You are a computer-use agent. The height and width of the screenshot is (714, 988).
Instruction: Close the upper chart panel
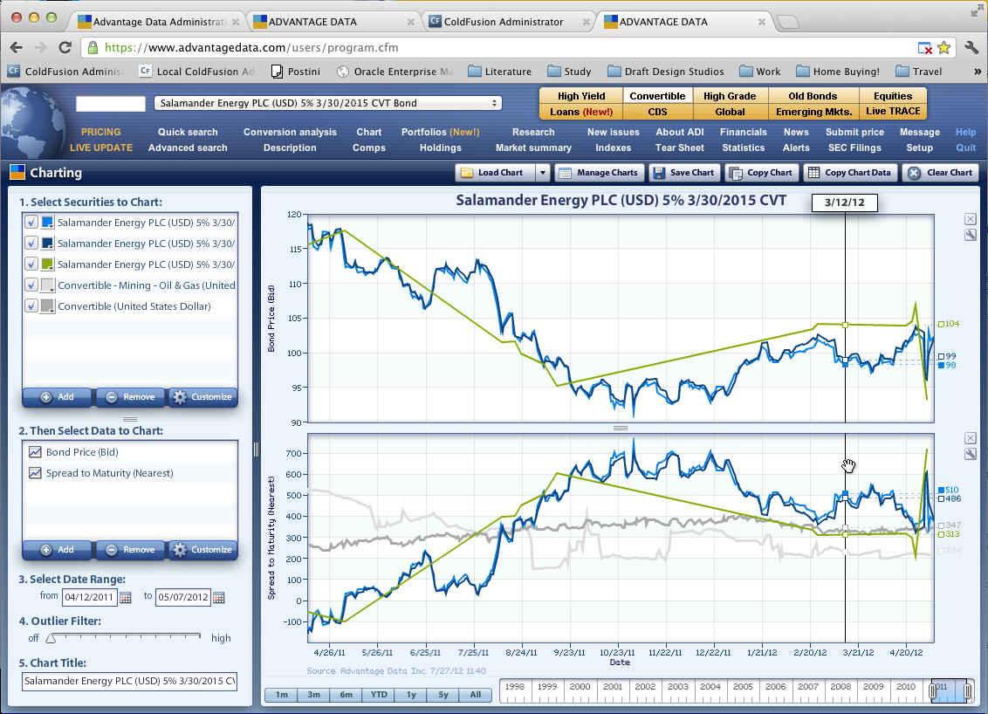971,219
